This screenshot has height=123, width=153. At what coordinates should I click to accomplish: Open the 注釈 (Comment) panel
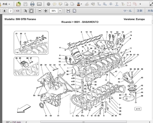pos(139,11)
